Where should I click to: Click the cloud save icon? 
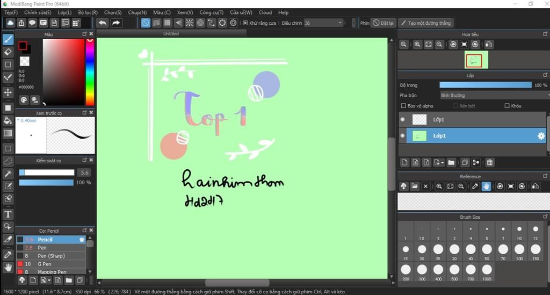pyautogui.click(x=10, y=23)
